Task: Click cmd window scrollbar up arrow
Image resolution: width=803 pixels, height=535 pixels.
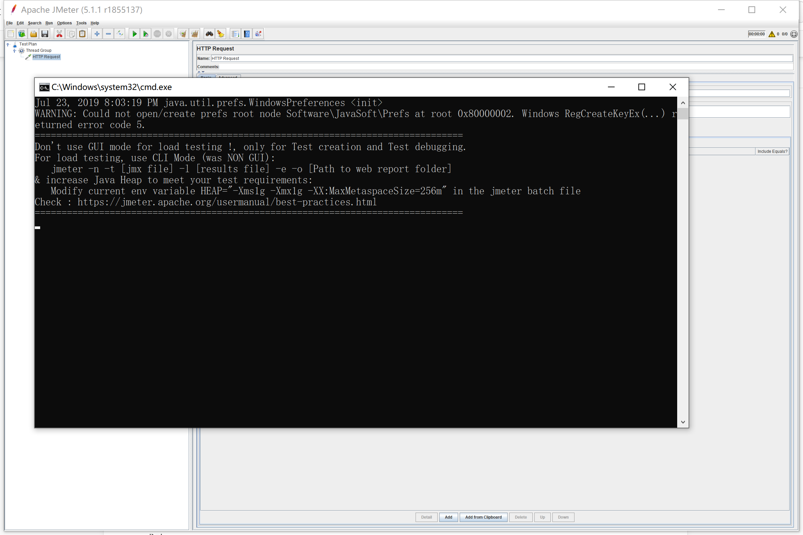Action: [x=683, y=103]
